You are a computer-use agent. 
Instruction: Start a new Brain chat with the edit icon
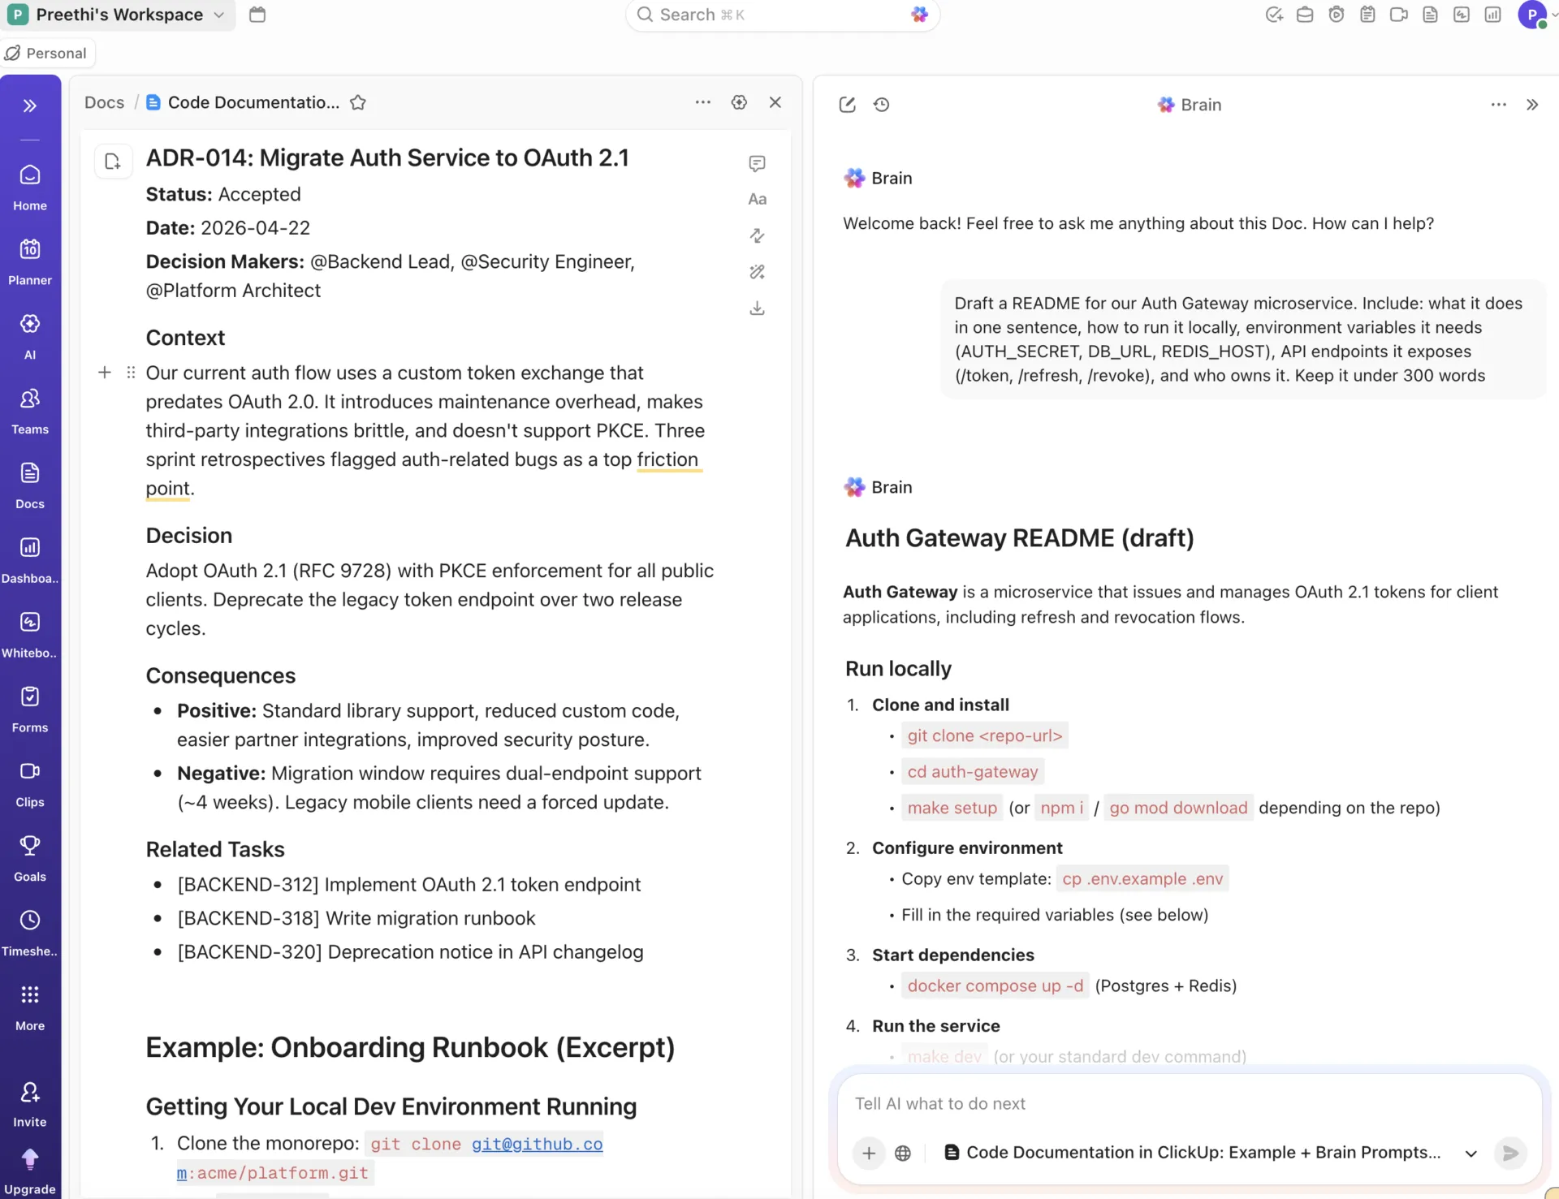click(847, 105)
